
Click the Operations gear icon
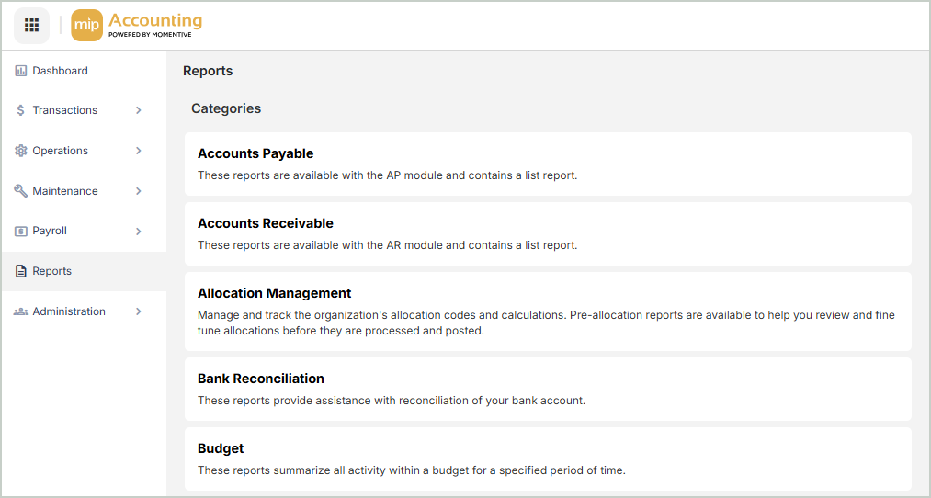point(21,151)
